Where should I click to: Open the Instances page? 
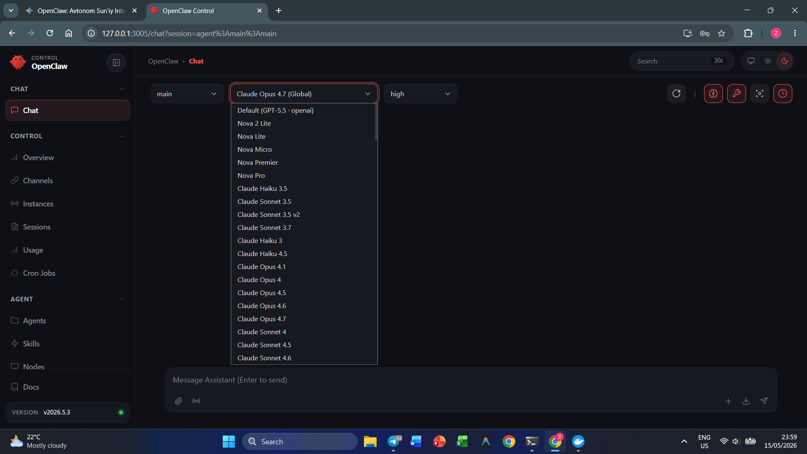click(68, 204)
